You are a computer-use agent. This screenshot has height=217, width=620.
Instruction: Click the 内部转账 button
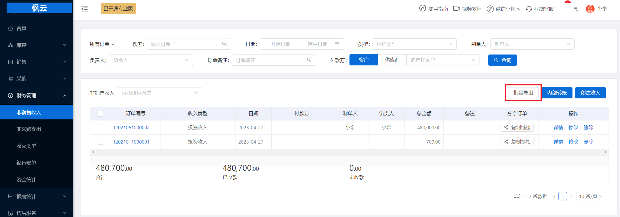click(x=557, y=93)
